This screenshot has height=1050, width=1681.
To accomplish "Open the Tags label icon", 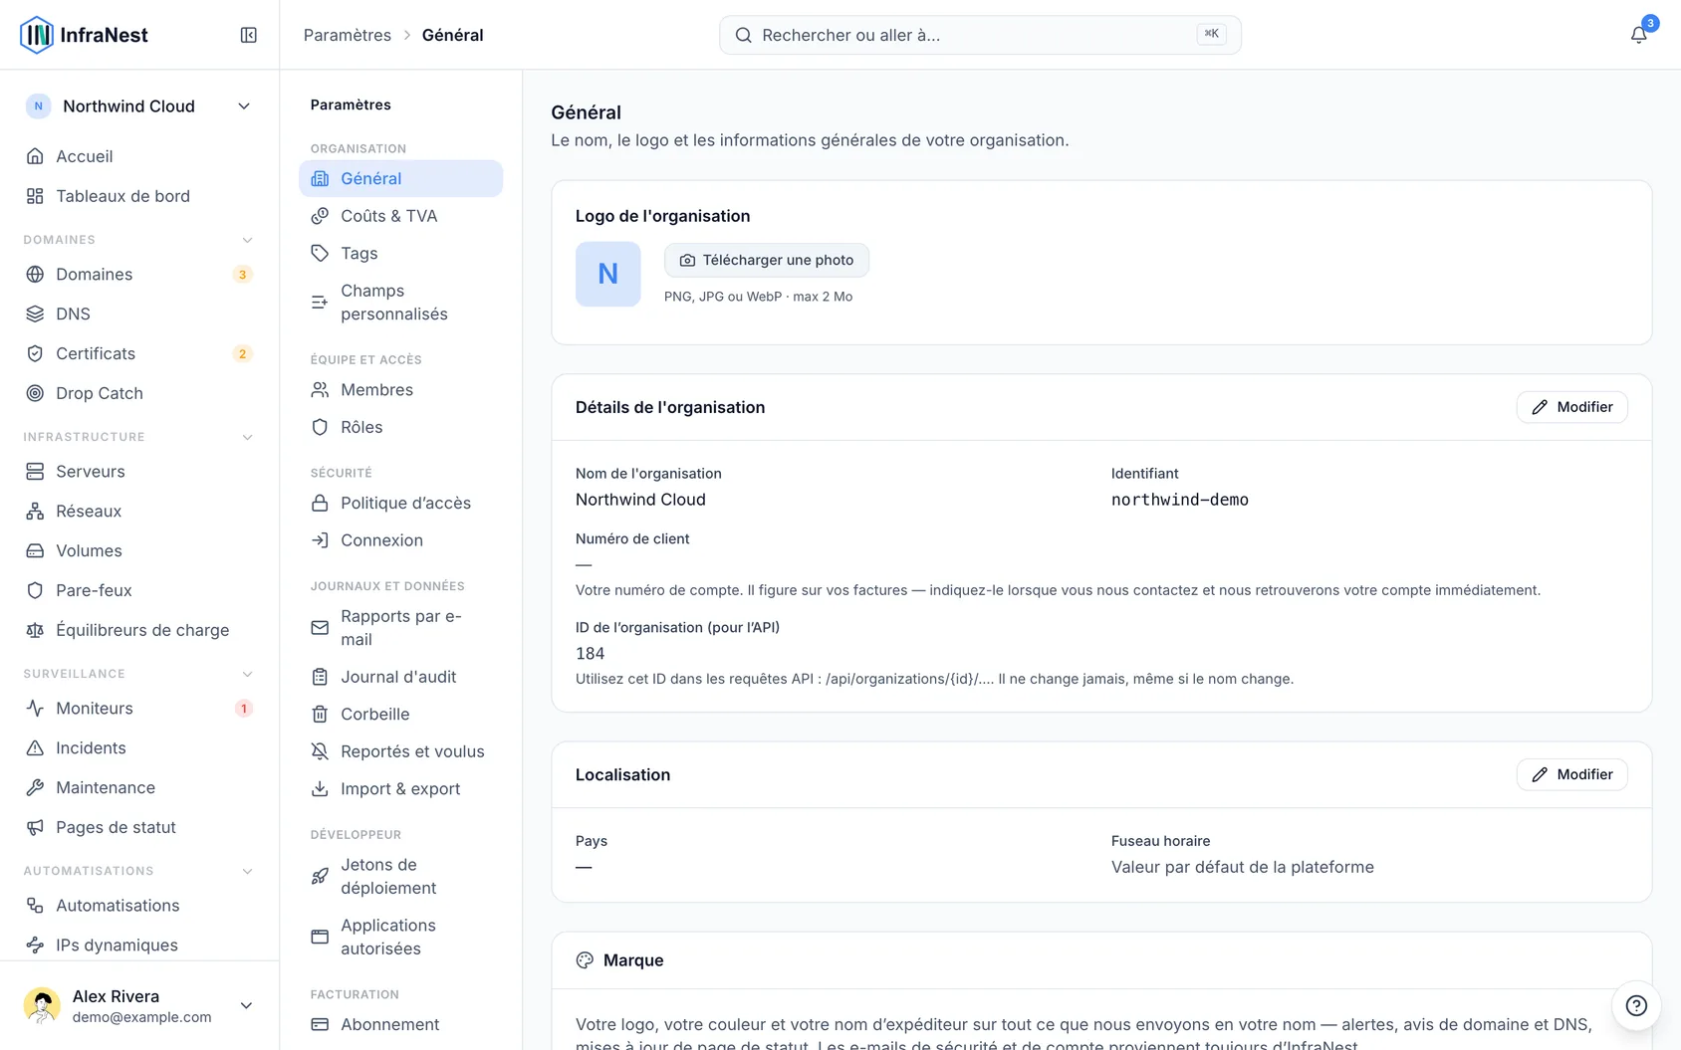I will [x=320, y=253].
